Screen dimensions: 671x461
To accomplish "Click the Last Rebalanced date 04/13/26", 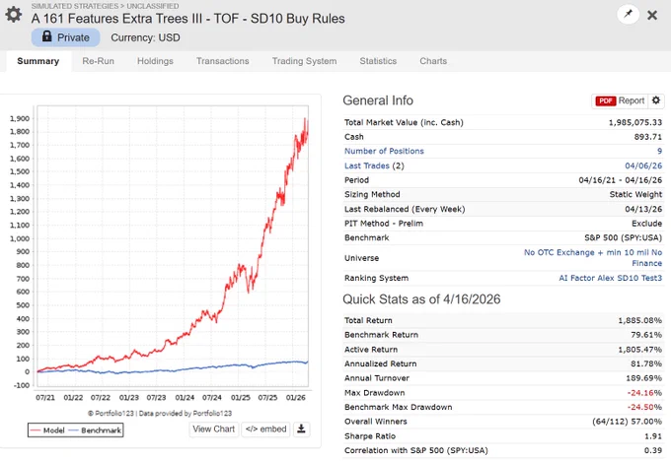I will [x=643, y=209].
